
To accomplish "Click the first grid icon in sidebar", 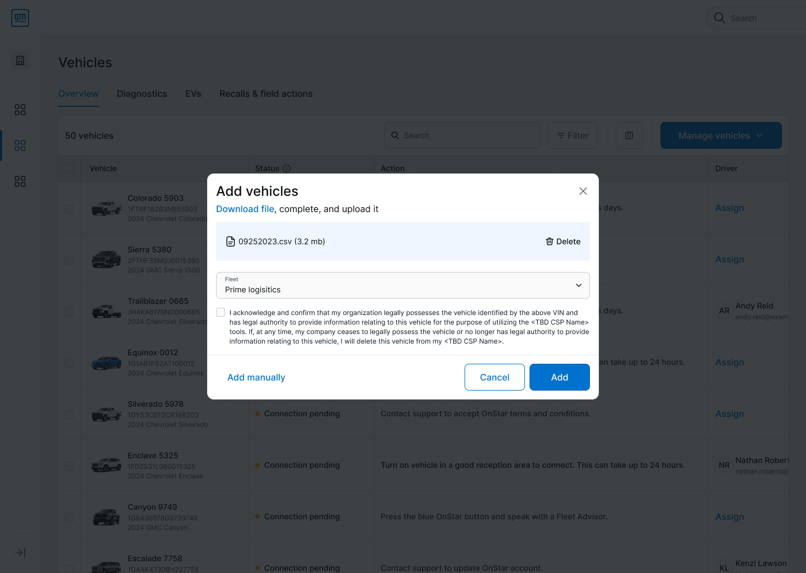I will [x=20, y=110].
